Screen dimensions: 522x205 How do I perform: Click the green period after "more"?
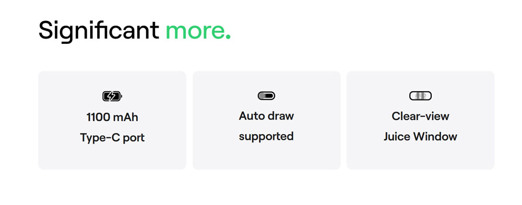point(228,37)
